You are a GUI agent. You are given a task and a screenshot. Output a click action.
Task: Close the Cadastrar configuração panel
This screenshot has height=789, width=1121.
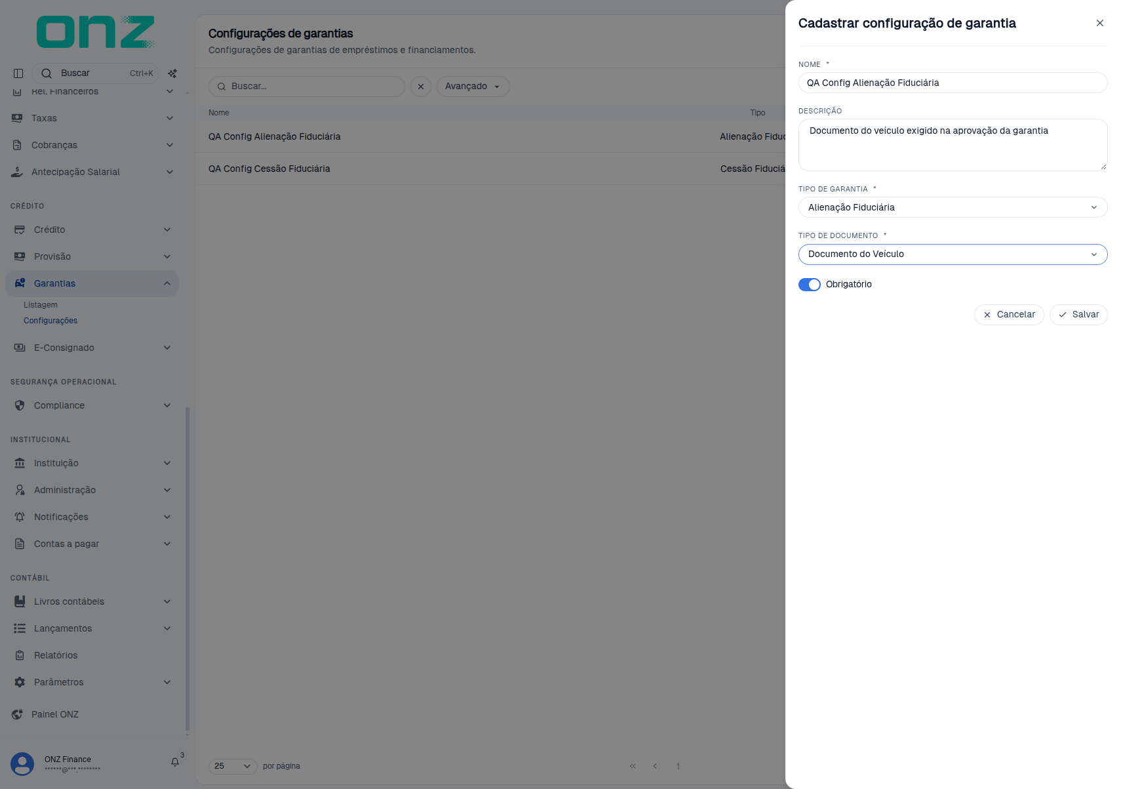click(x=1100, y=23)
